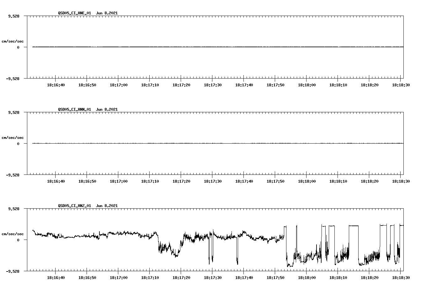Select 18:17:40 on the HNN time axis
Image resolution: width=426 pixels, height=289 pixels.
pyautogui.click(x=244, y=181)
